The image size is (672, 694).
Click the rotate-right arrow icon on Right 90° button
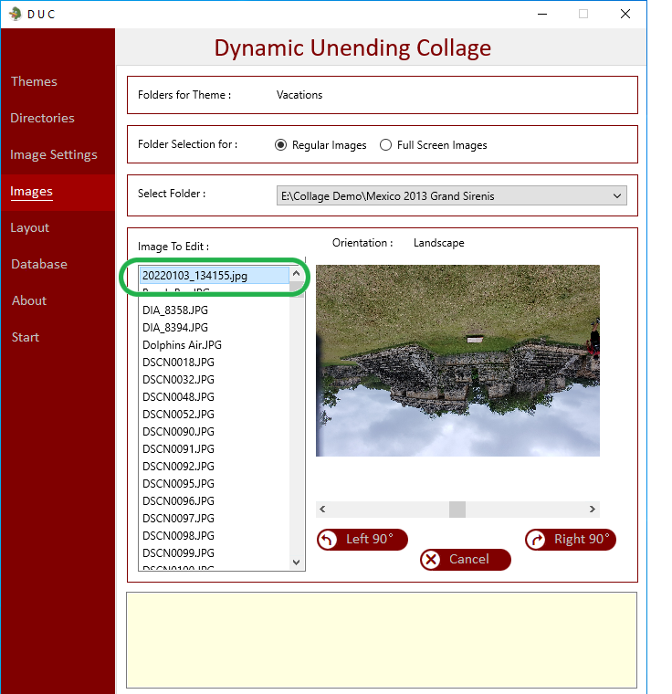click(x=536, y=540)
